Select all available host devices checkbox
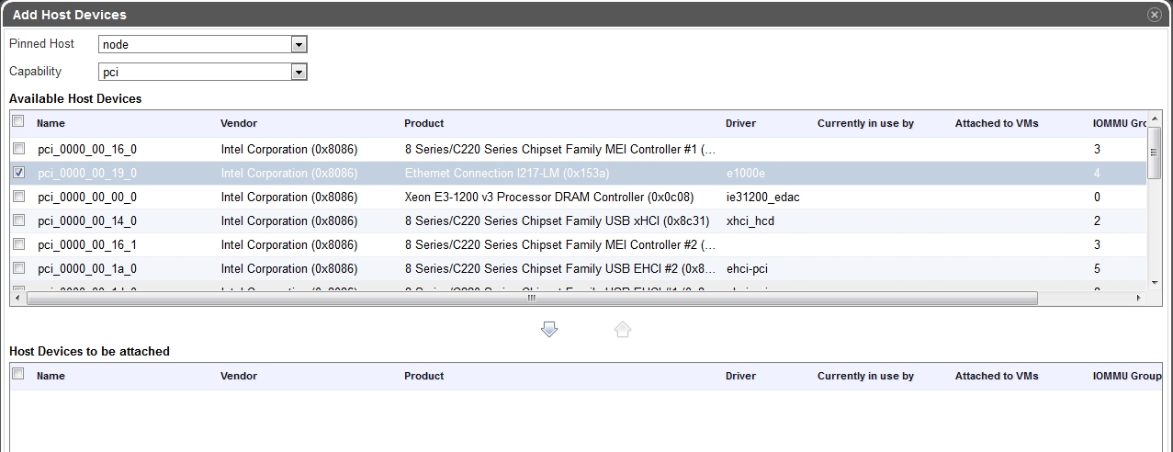 [x=17, y=121]
